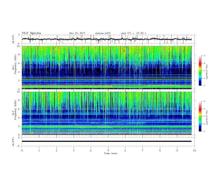Click inside the ch.1 spectrogram panel
Viewport: 219px width, 169px height.
pyautogui.click(x=107, y=67)
